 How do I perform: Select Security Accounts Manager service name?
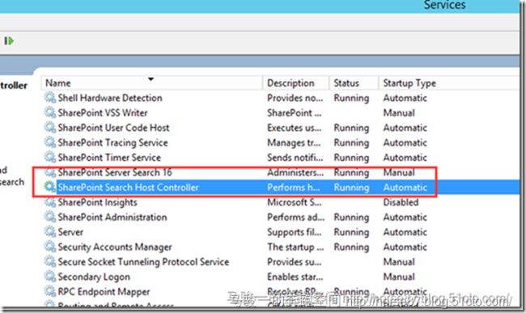pos(115,247)
